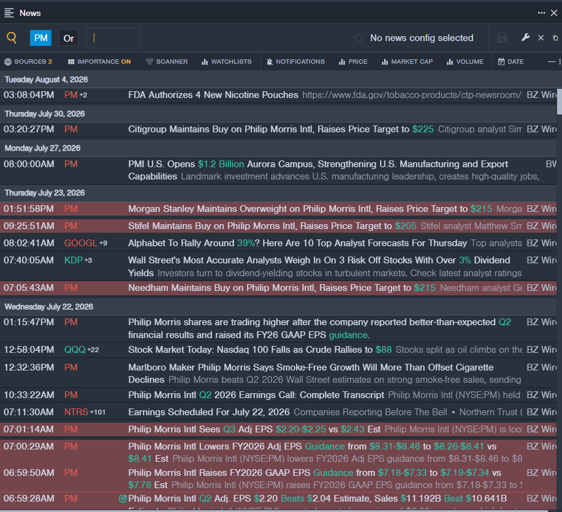Remove the PM ticker filter chip
Image resolution: width=562 pixels, height=512 pixels.
coord(40,38)
